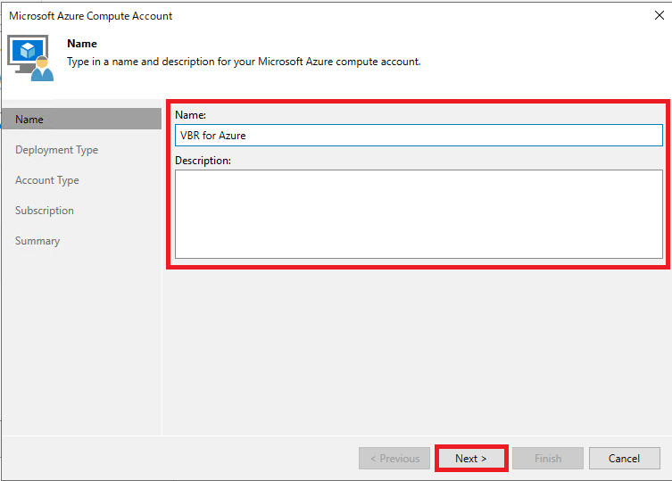Open the Account Type step
Viewport: 672px width, 481px height.
[x=47, y=180]
